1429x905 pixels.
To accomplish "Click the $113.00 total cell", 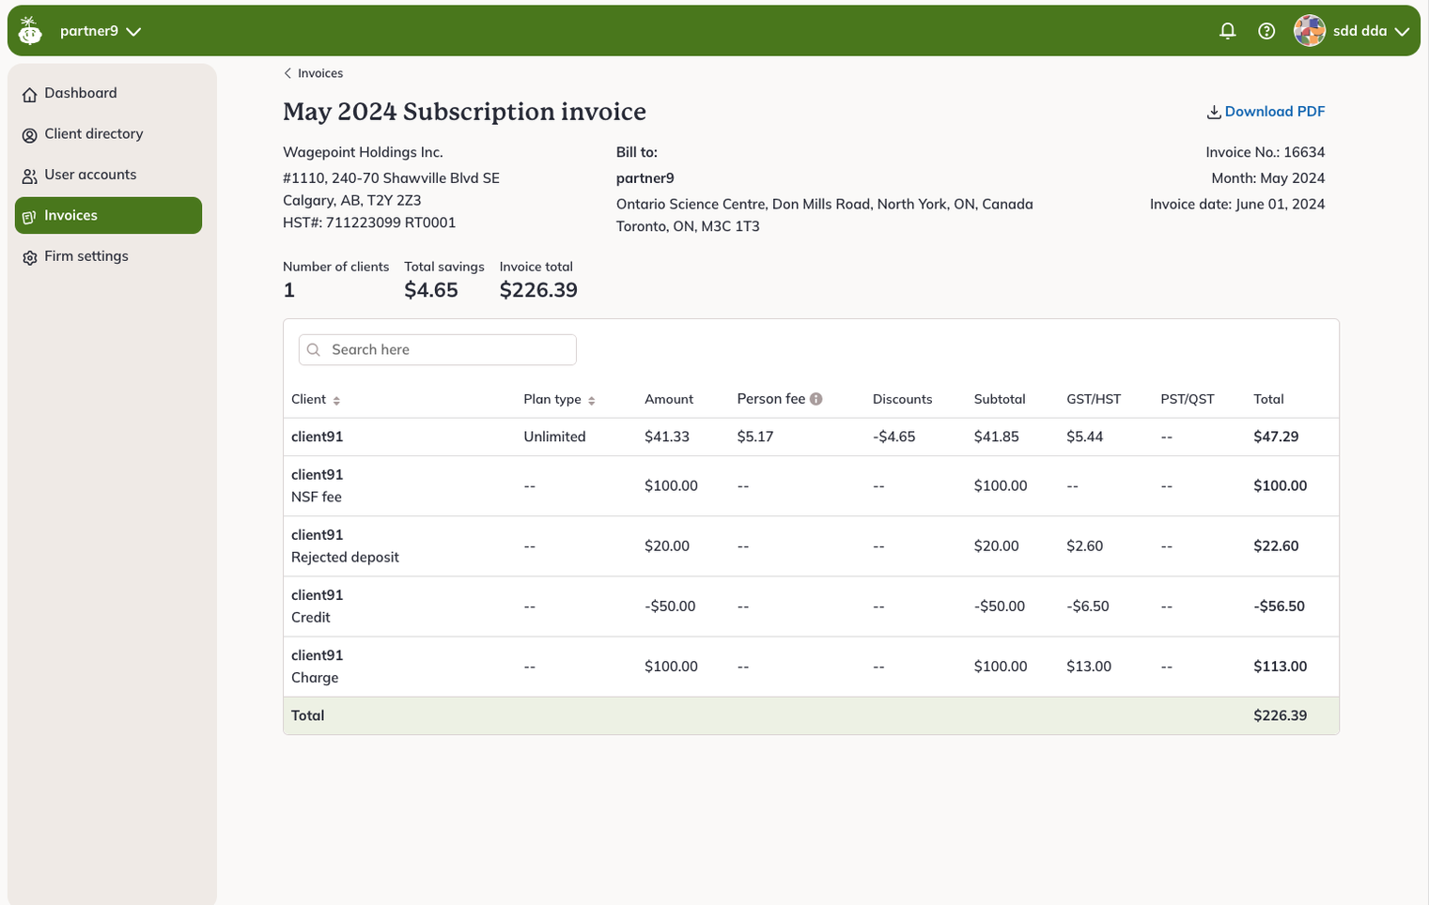I will click(1281, 666).
